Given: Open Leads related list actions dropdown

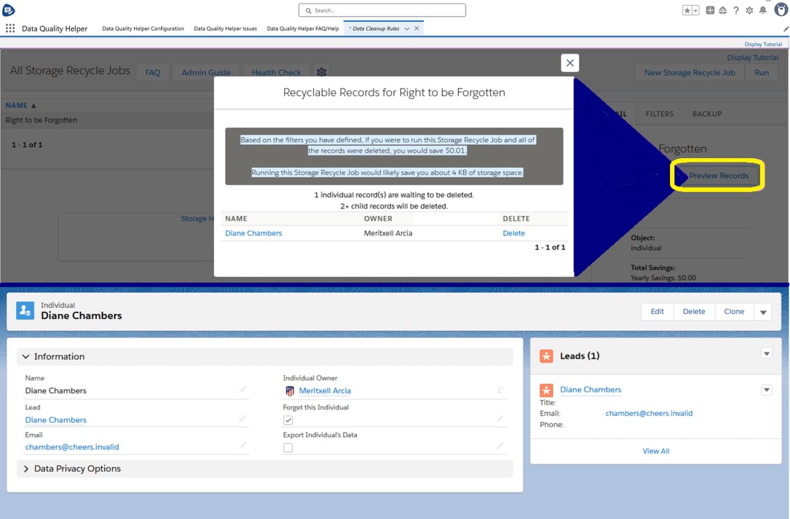Looking at the screenshot, I should pos(766,354).
